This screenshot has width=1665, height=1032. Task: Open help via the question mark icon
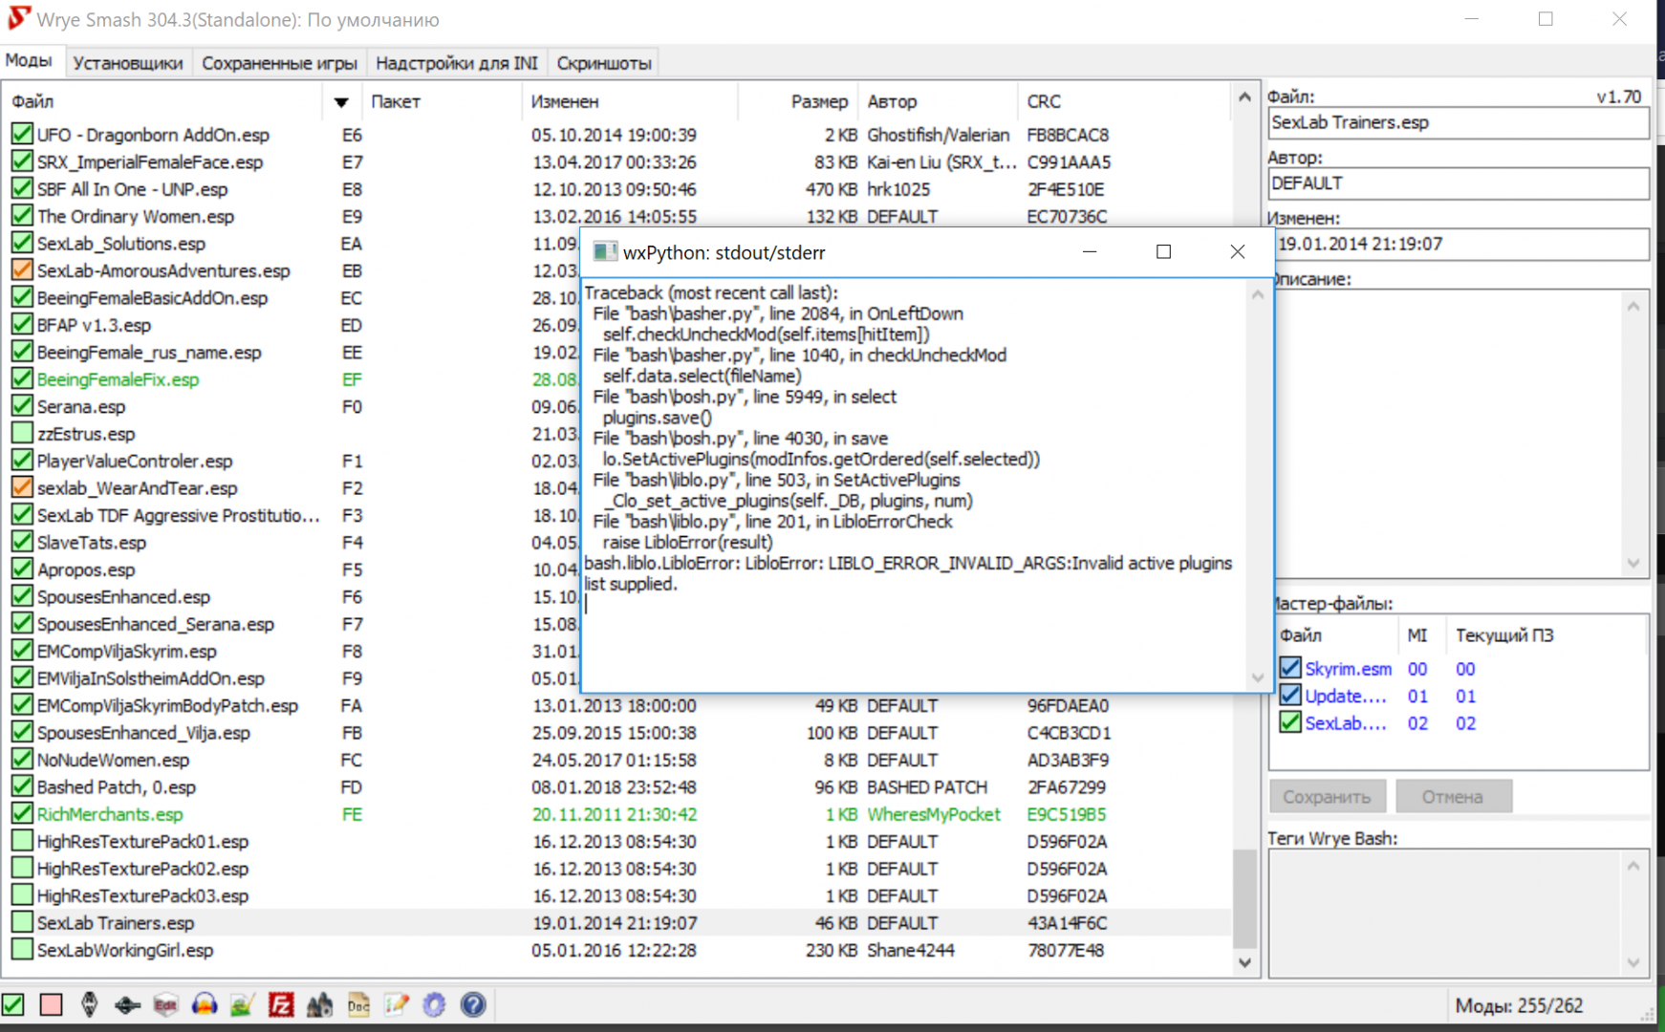point(473,1004)
